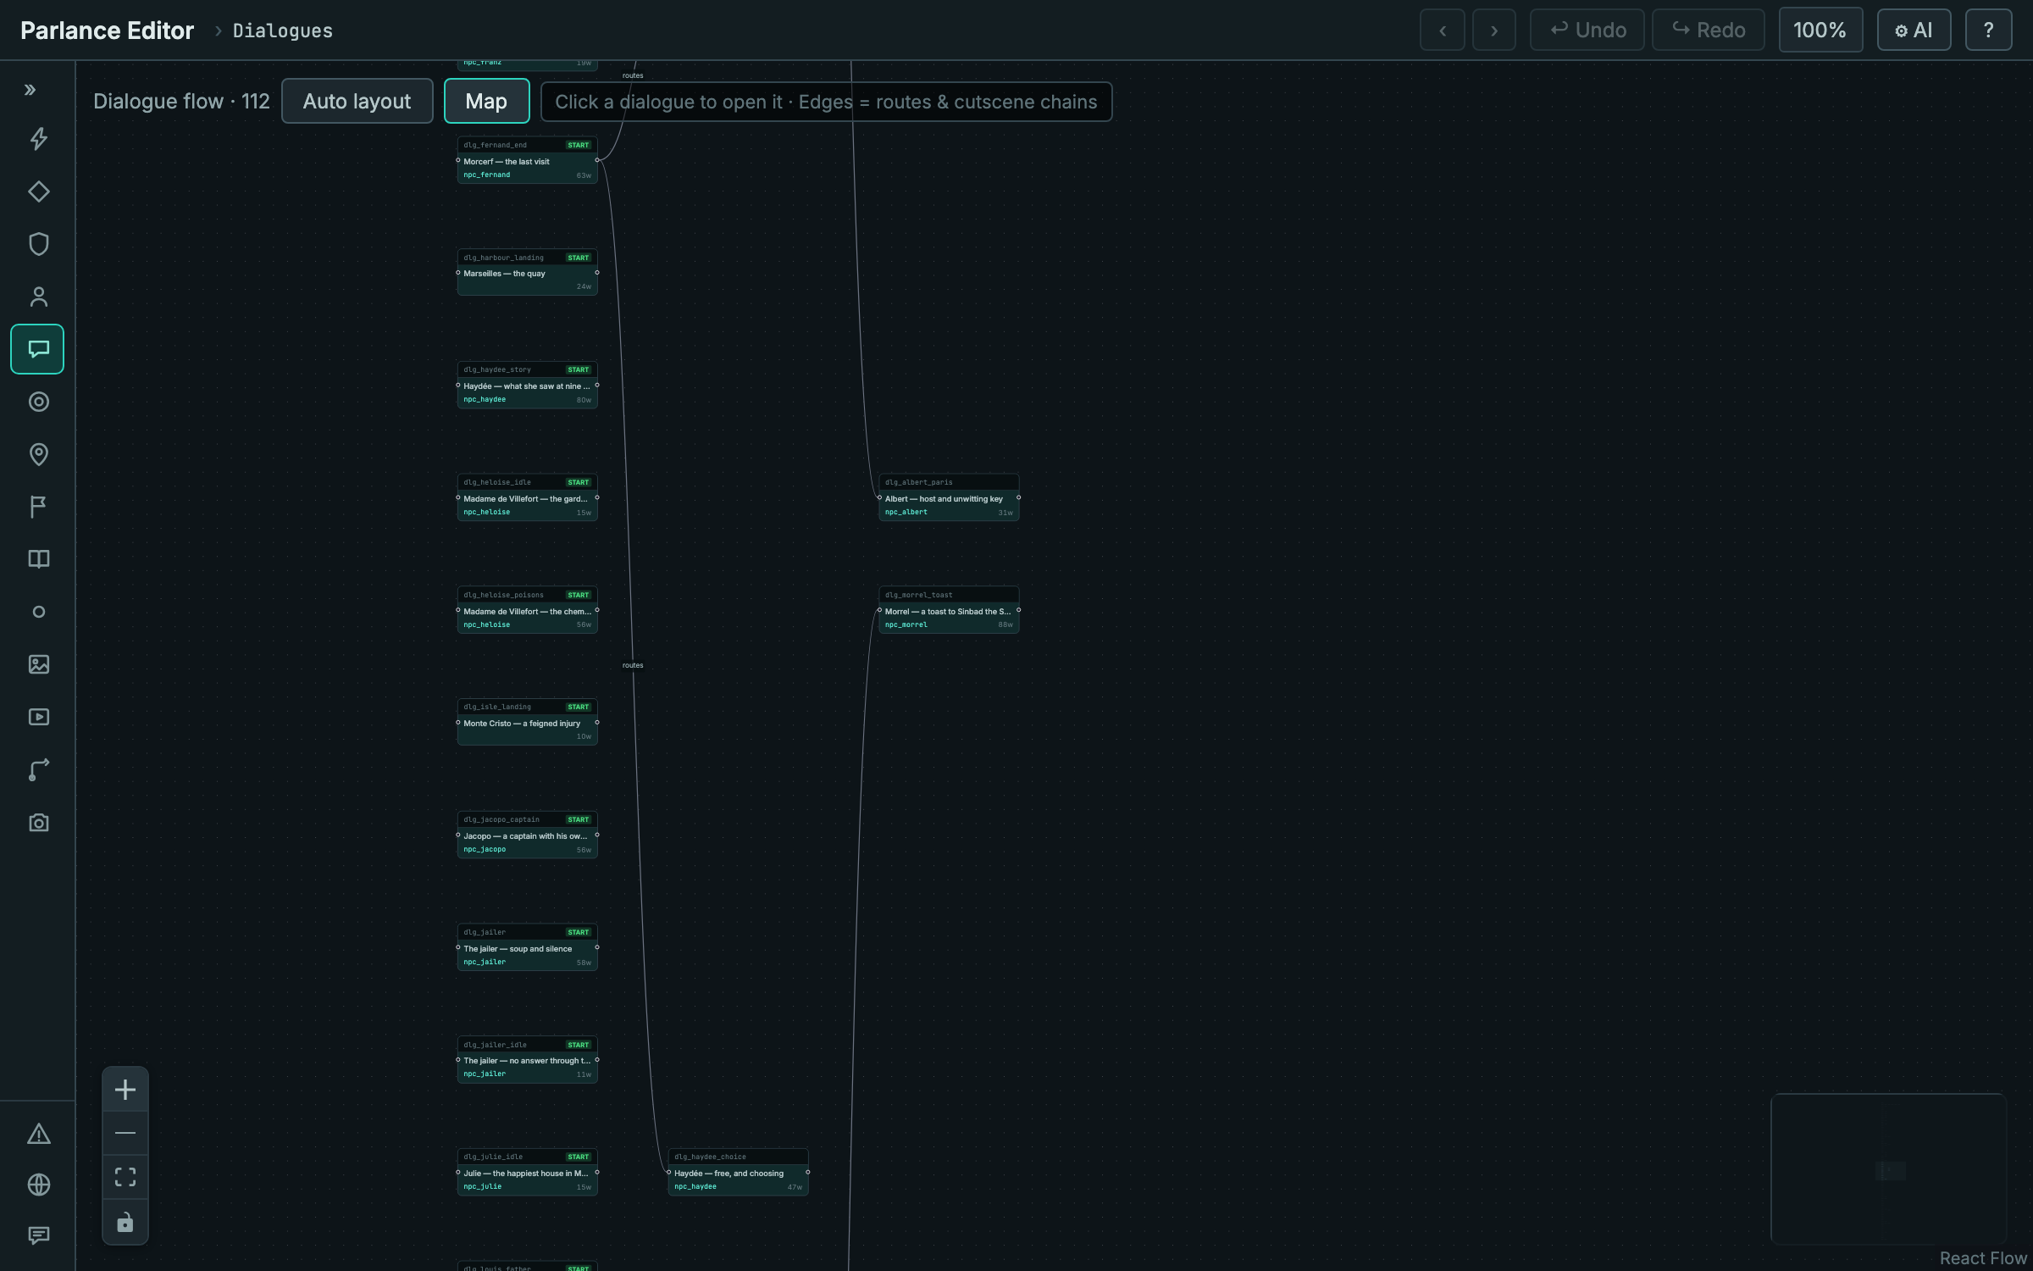Open the globe icon at sidebar bottom

pos(38,1185)
